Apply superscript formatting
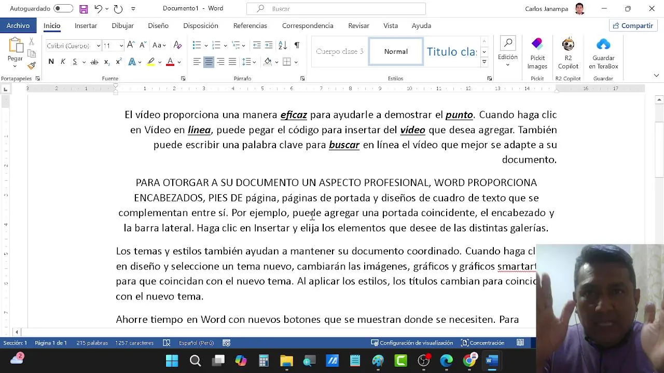664x373 pixels. pyautogui.click(x=118, y=62)
